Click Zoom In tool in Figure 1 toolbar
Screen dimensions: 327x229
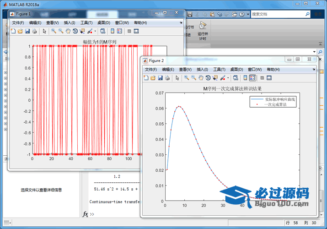tap(54, 31)
